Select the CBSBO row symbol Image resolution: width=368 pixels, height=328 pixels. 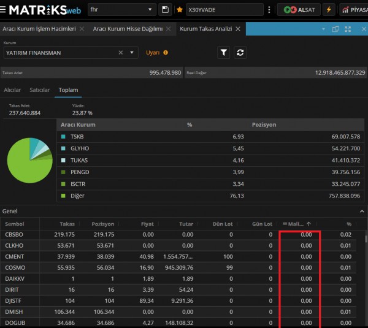(14, 234)
